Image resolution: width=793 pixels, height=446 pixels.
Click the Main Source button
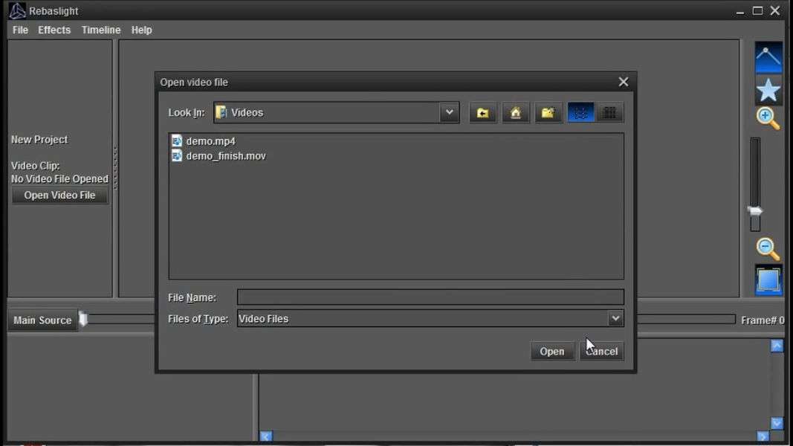[42, 320]
